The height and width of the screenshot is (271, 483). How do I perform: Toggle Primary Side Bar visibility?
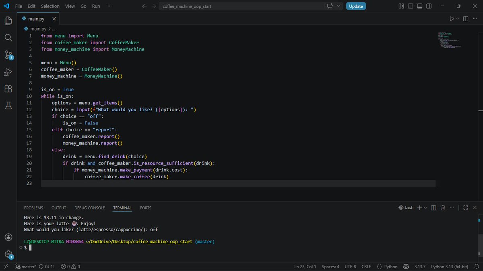pos(410,6)
